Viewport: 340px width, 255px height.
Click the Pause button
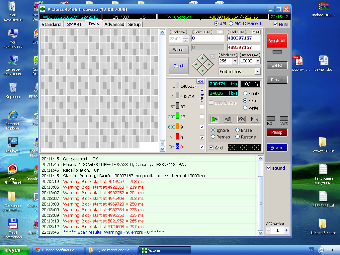click(178, 50)
